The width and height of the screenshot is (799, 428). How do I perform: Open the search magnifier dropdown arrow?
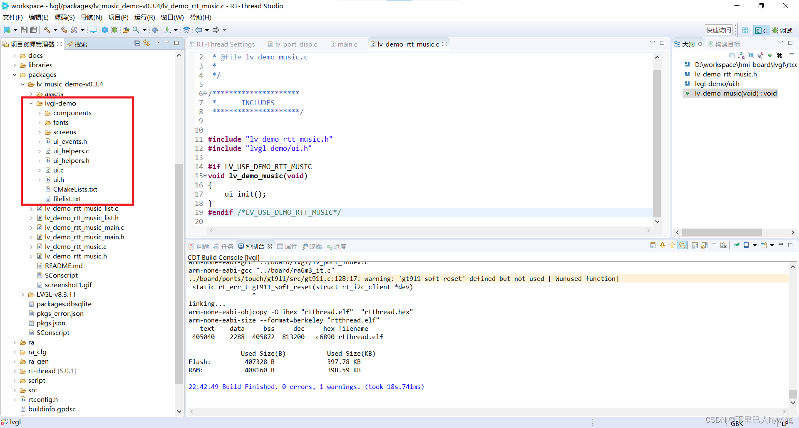[x=144, y=30]
